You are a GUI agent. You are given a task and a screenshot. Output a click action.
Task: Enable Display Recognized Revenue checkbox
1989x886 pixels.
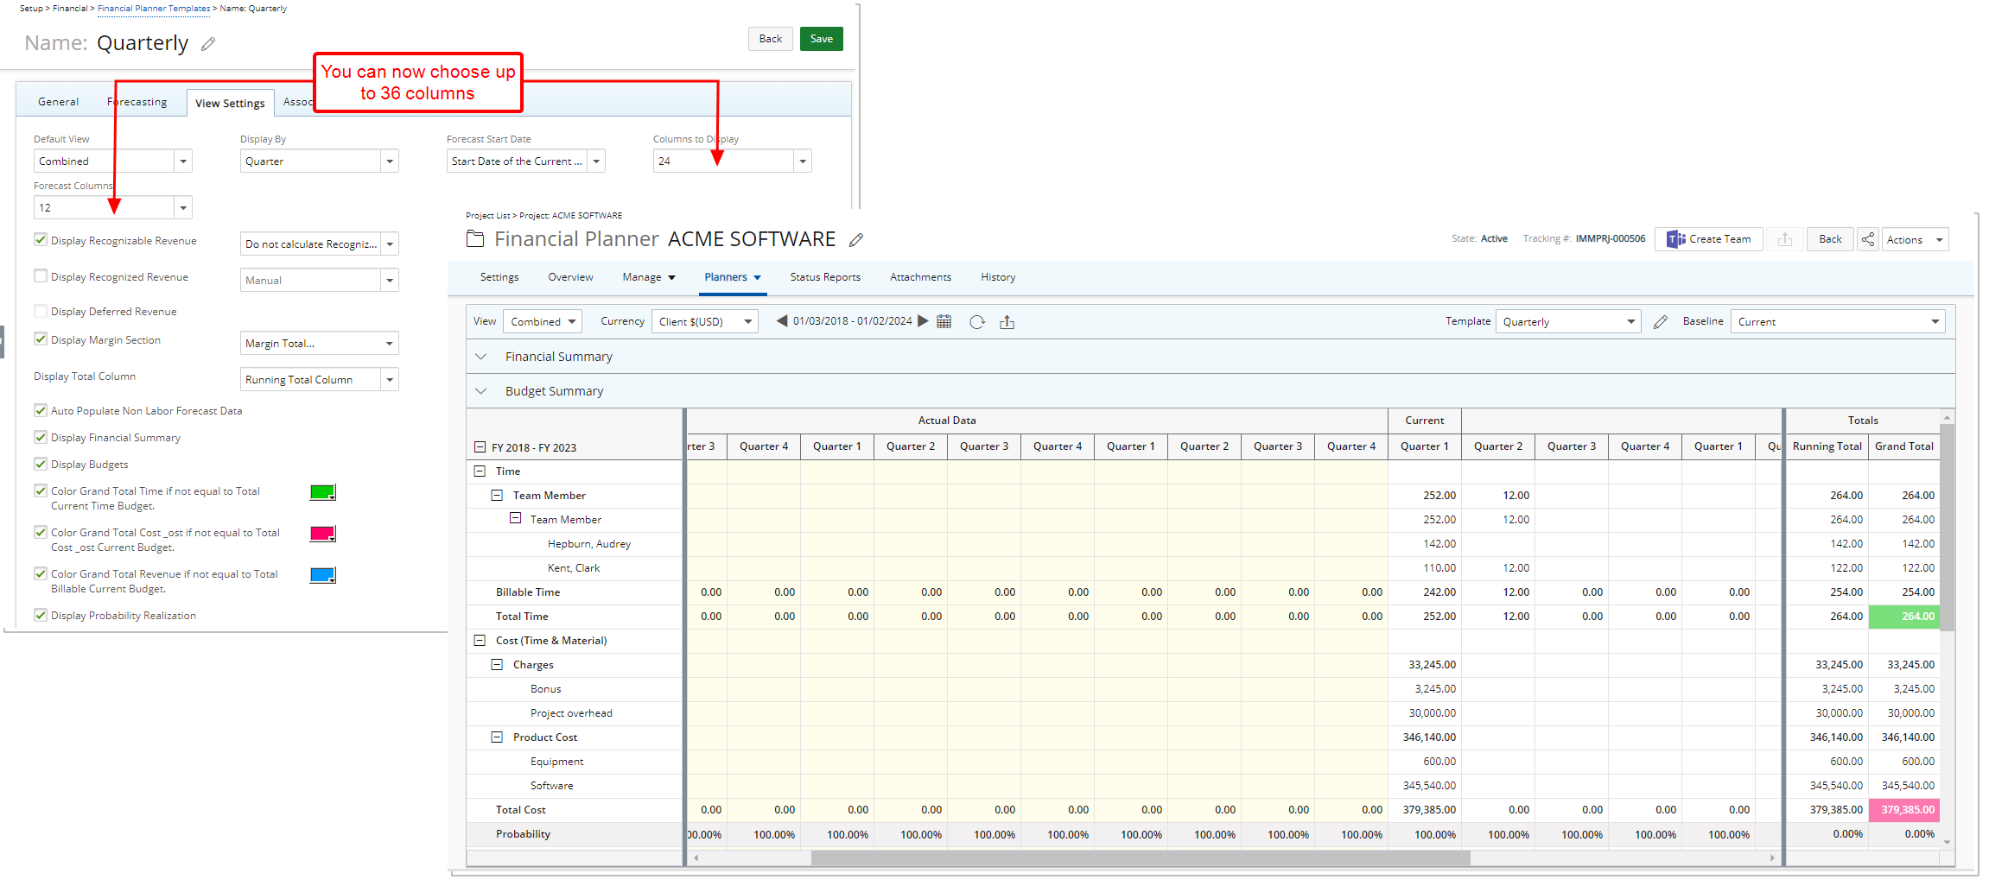click(41, 276)
